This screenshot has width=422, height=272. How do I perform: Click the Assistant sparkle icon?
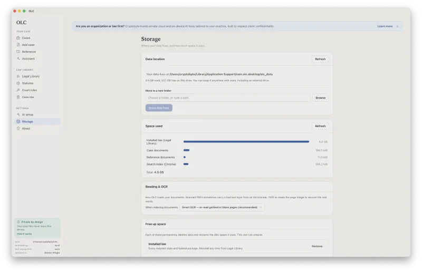point(18,59)
